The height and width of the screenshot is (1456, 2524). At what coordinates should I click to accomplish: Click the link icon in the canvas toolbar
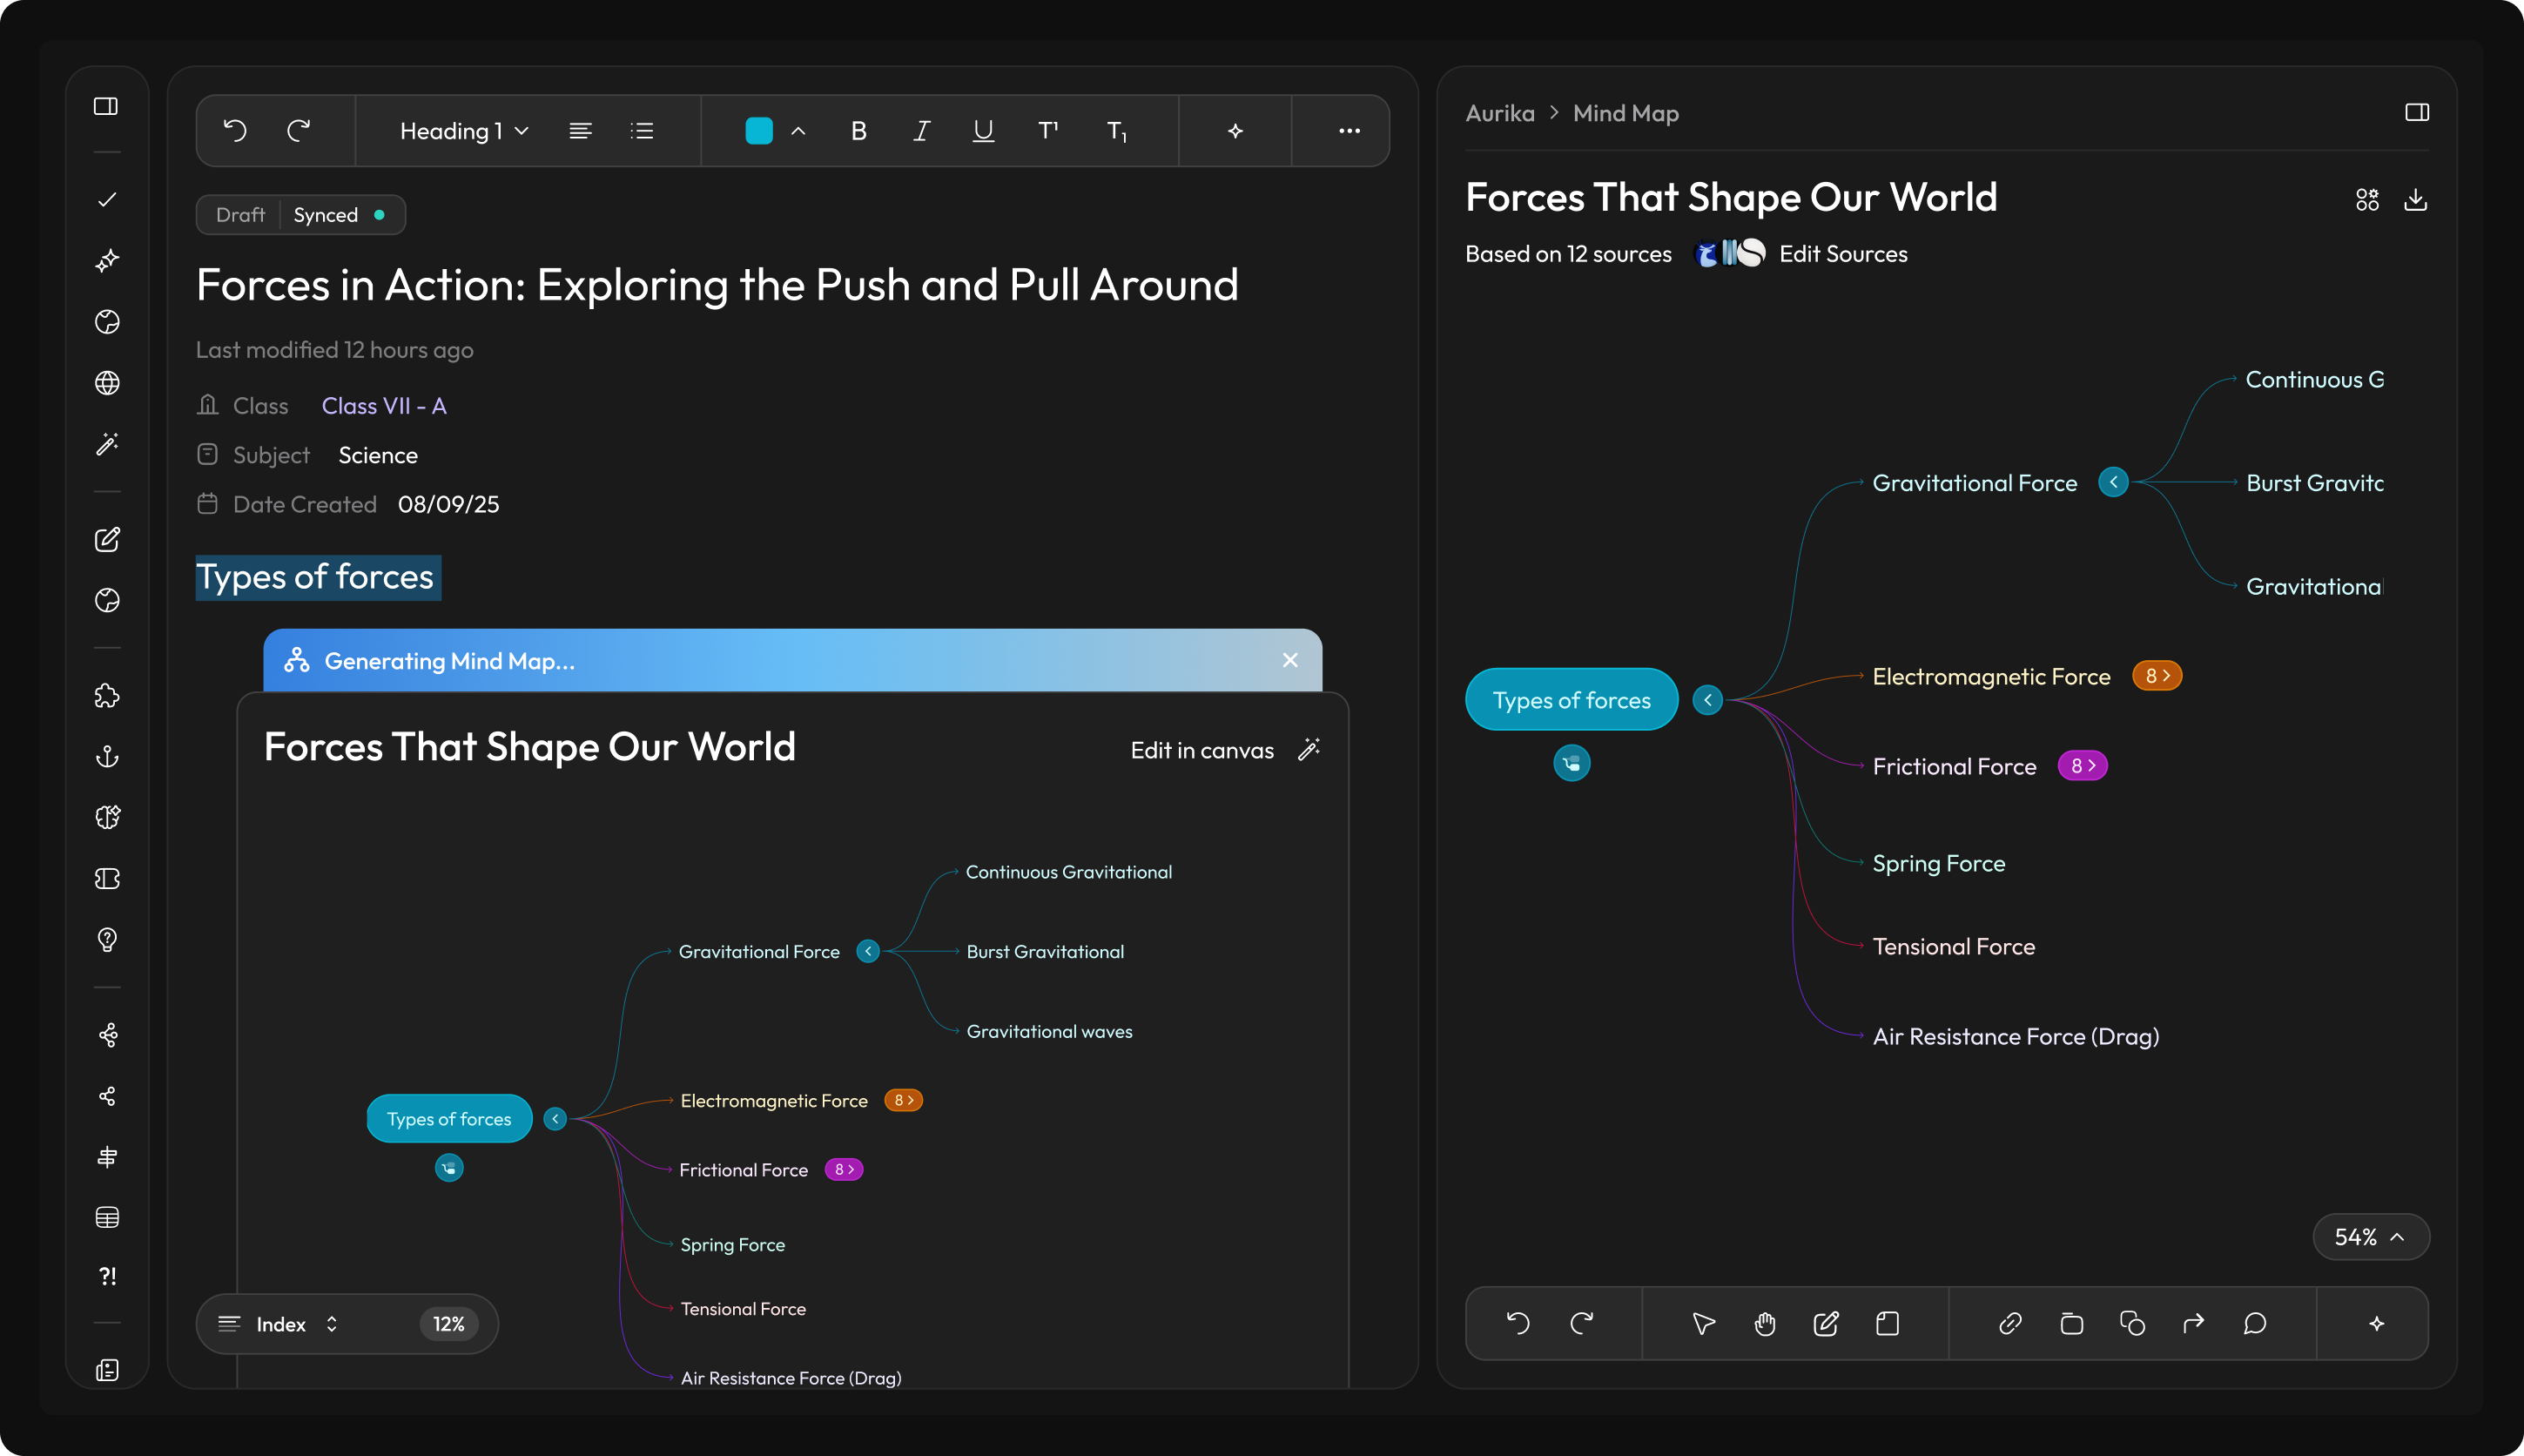pyautogui.click(x=2009, y=1323)
